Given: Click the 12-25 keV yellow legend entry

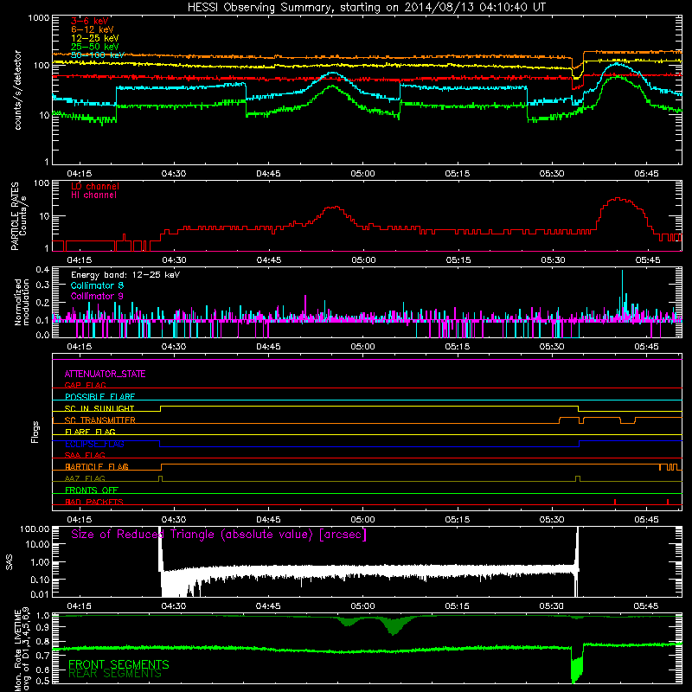Looking at the screenshot, I should click(x=95, y=38).
